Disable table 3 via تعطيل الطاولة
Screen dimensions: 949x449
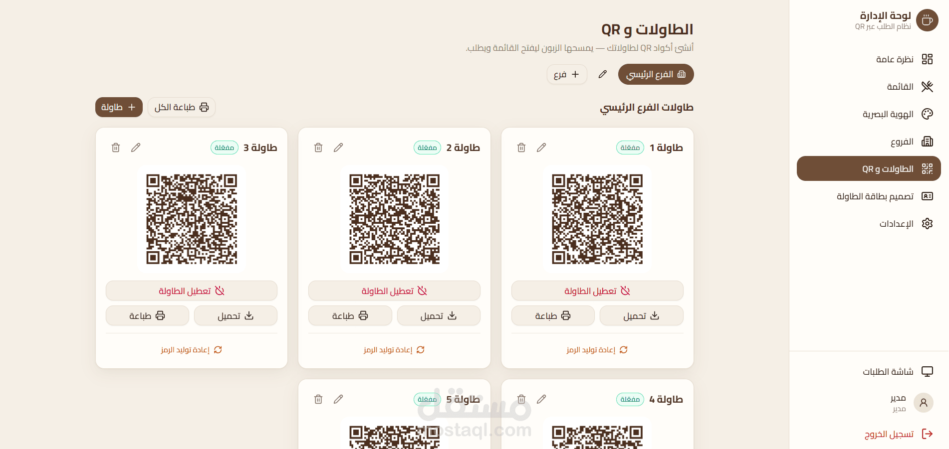(192, 291)
